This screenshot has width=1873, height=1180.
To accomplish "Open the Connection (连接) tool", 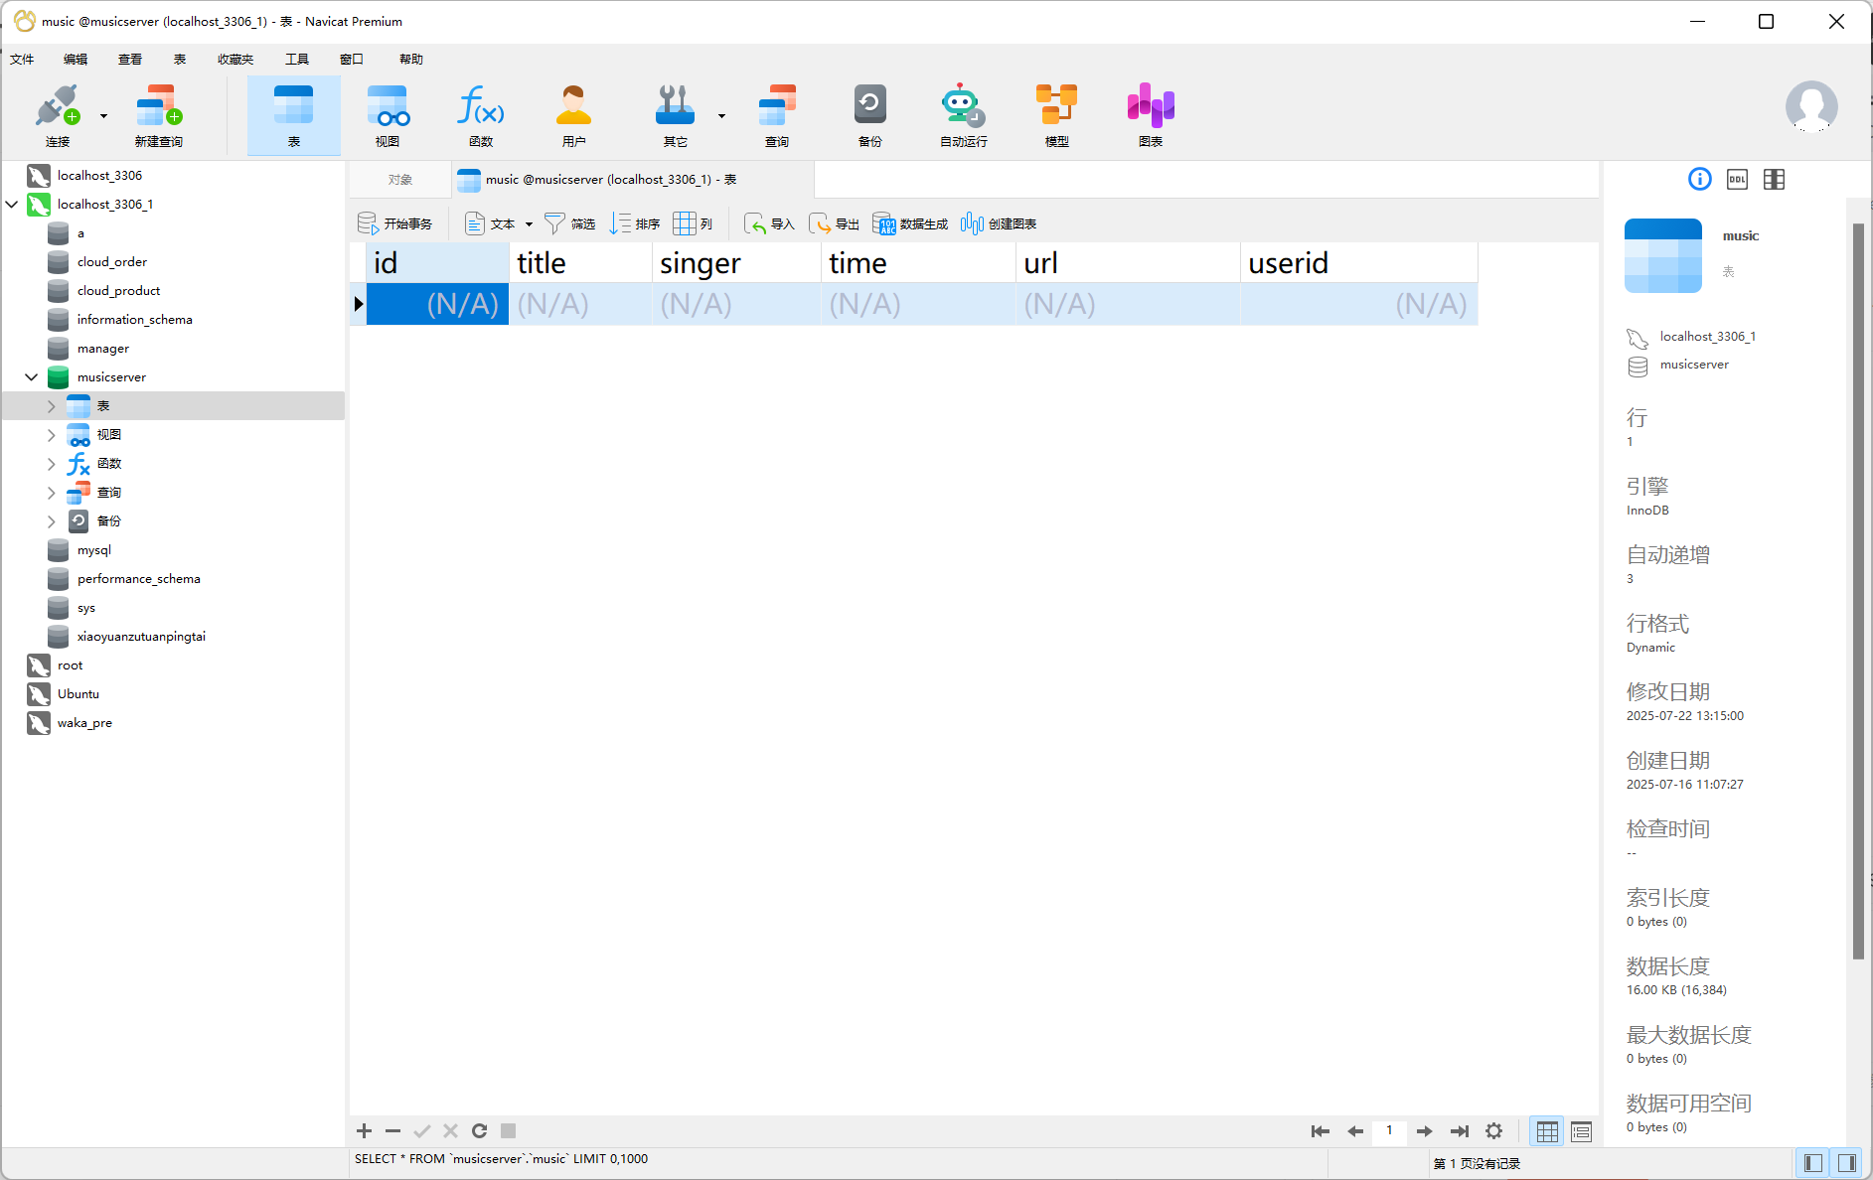I will (x=58, y=116).
